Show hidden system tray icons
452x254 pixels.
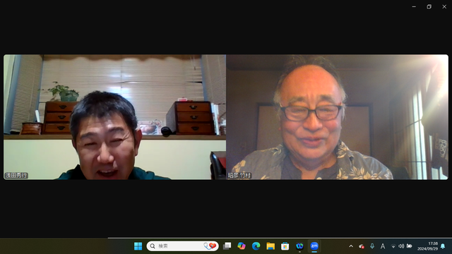tap(351, 246)
